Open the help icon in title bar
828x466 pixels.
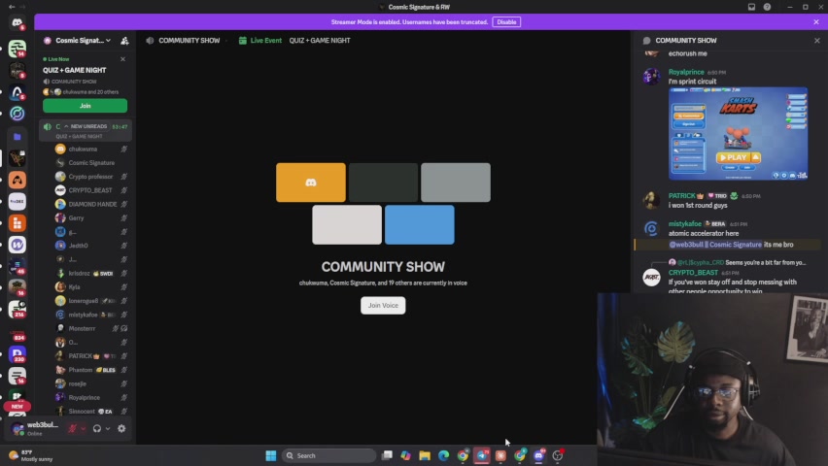pos(767,7)
